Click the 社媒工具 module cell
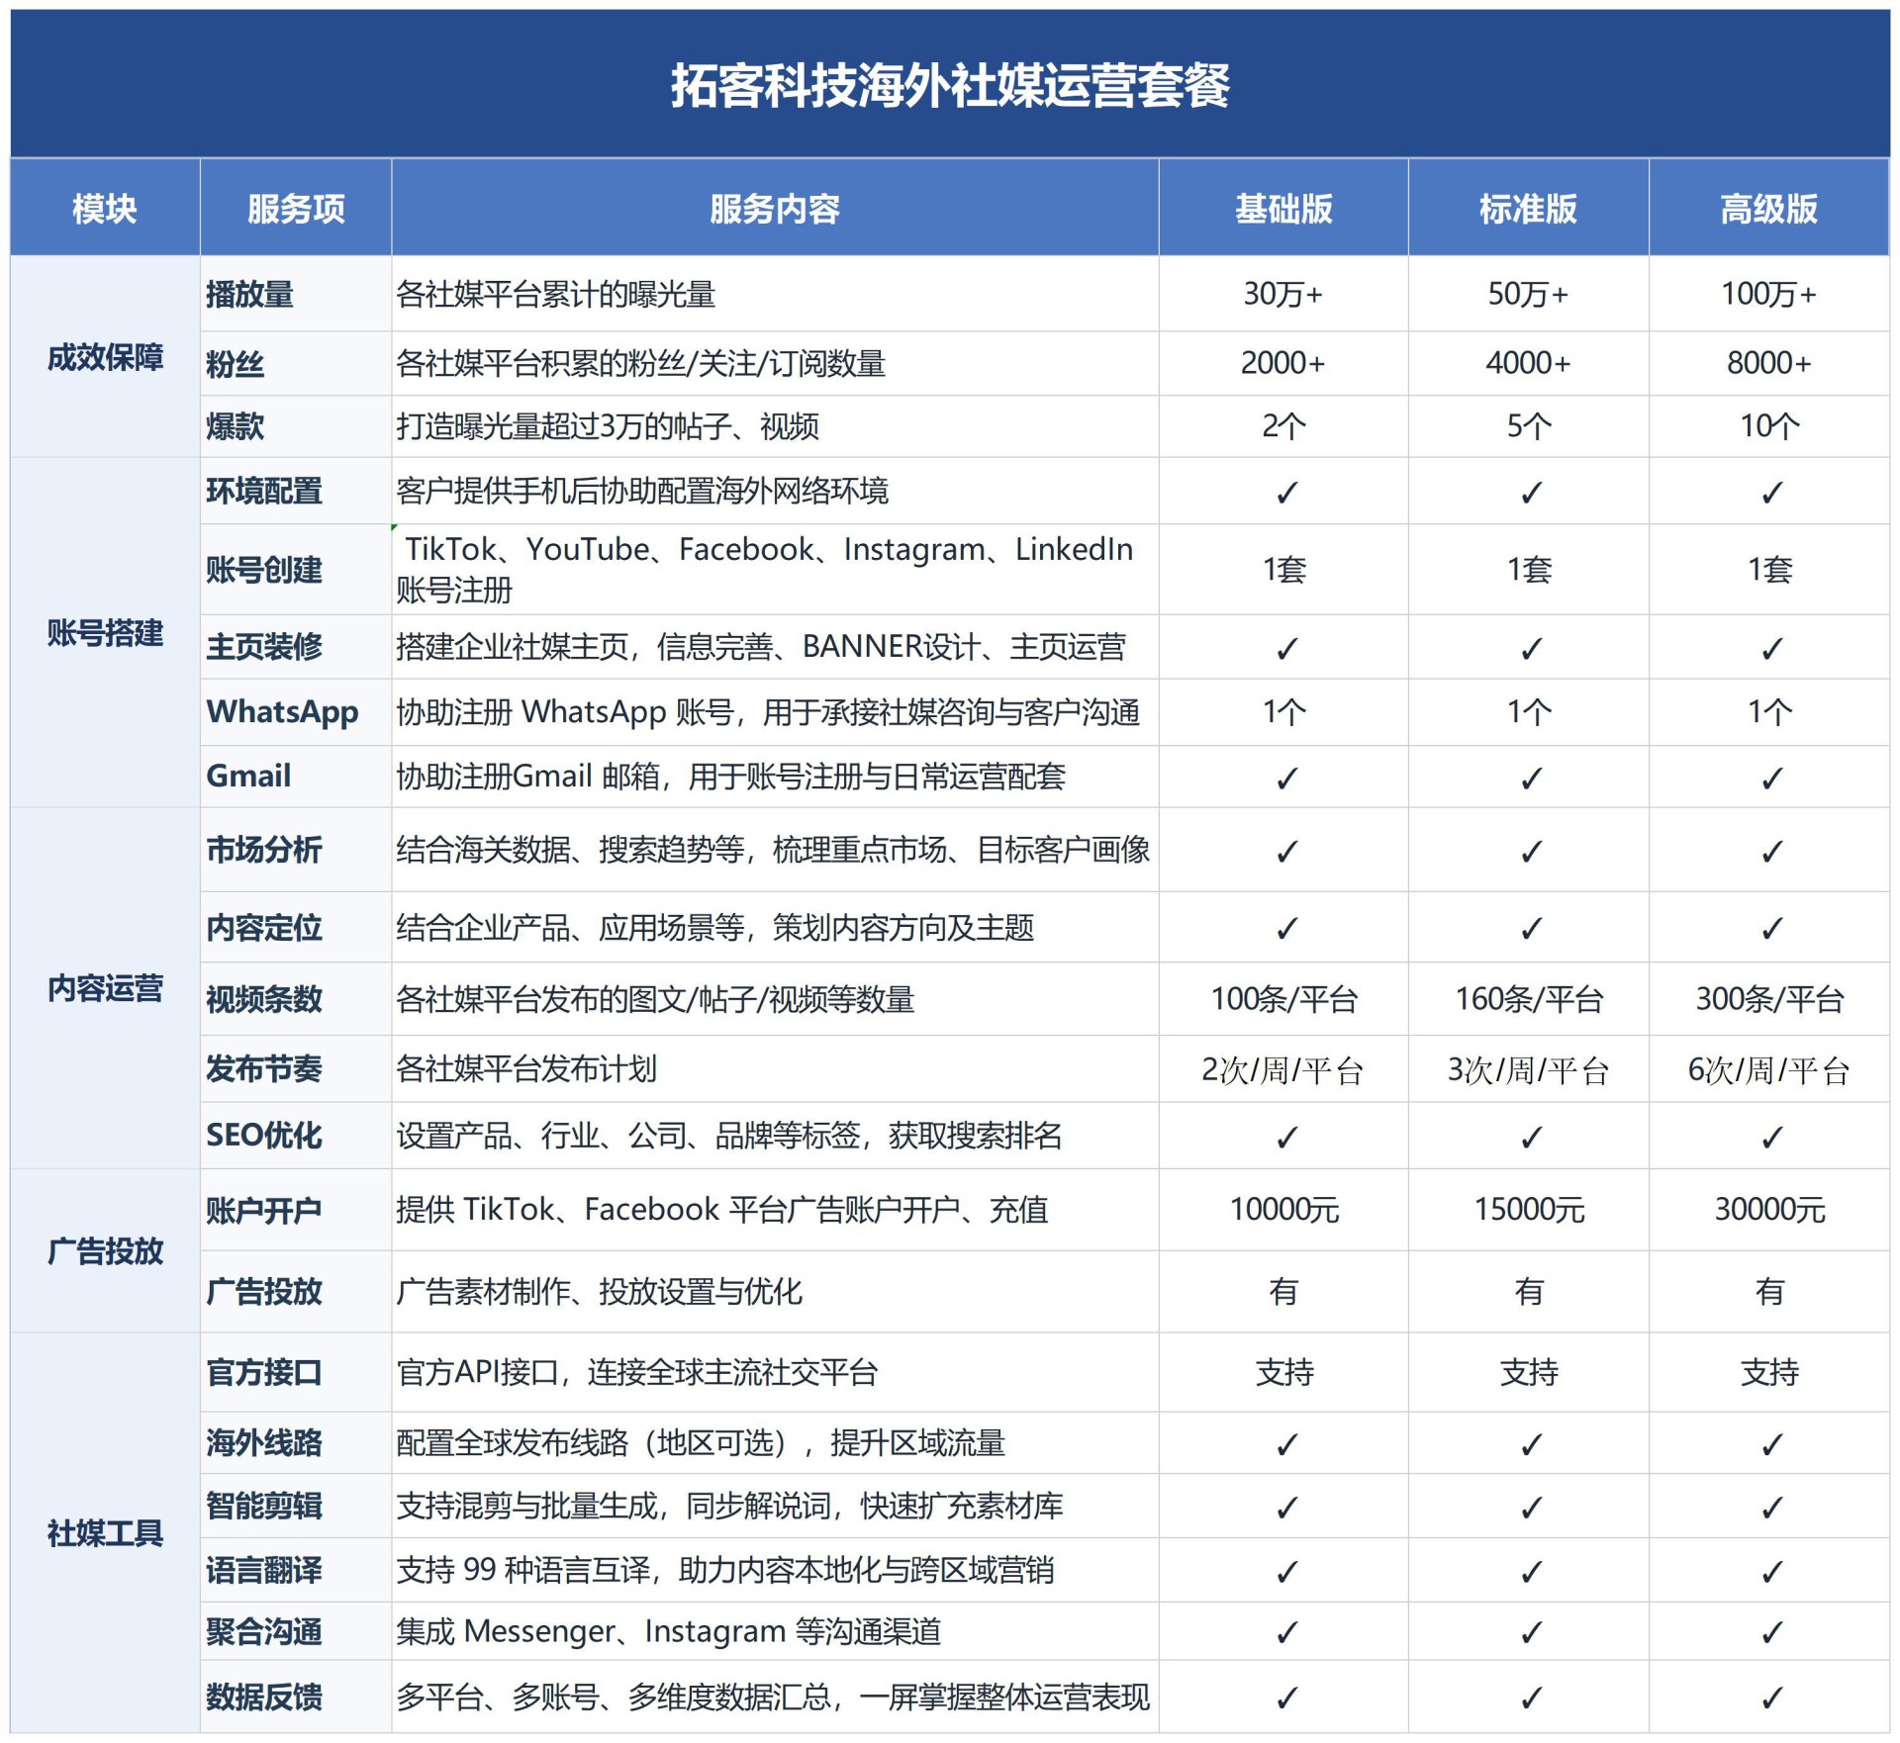The image size is (1900, 1743). coord(105,1533)
